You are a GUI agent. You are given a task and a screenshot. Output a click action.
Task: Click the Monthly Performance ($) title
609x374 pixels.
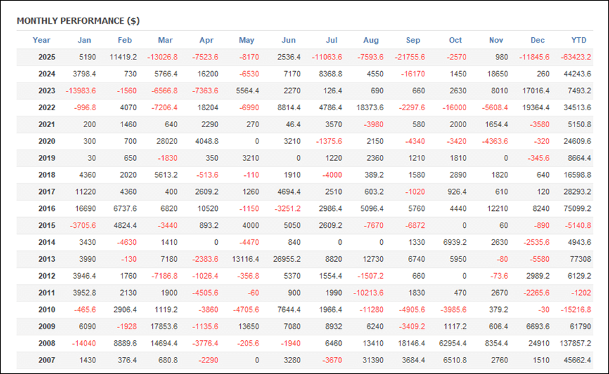click(x=78, y=20)
